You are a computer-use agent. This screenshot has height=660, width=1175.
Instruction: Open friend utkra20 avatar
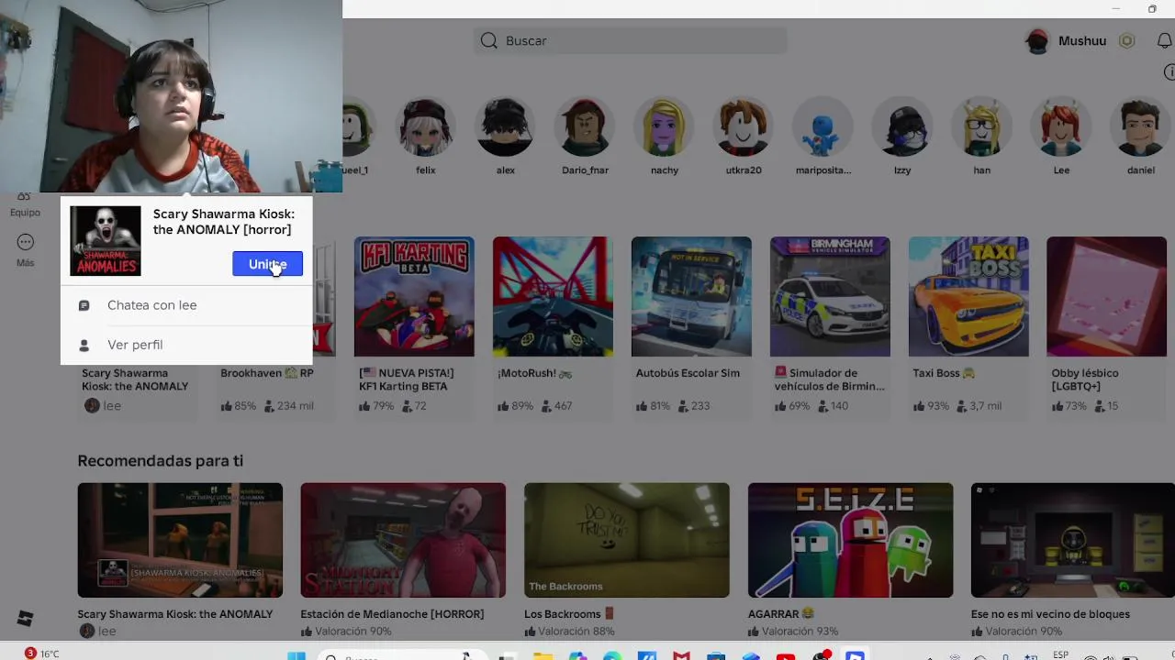point(744,128)
